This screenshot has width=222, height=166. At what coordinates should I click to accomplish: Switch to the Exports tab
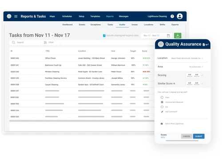click(175, 25)
